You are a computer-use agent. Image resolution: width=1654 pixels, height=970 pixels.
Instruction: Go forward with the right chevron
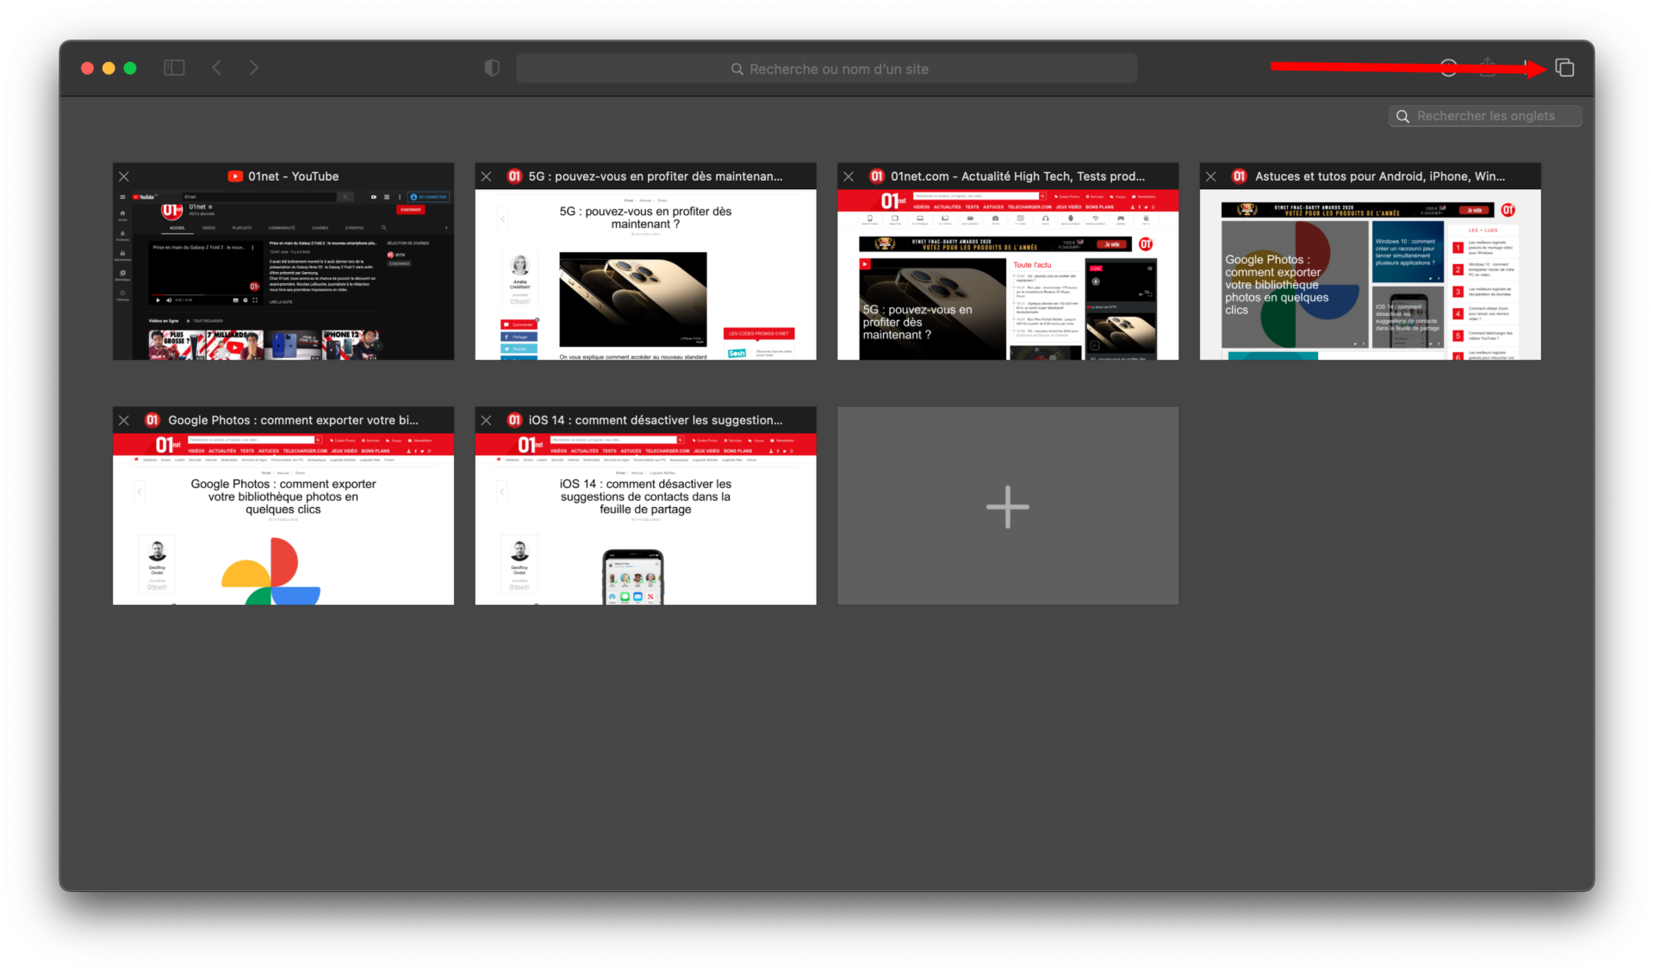point(253,68)
